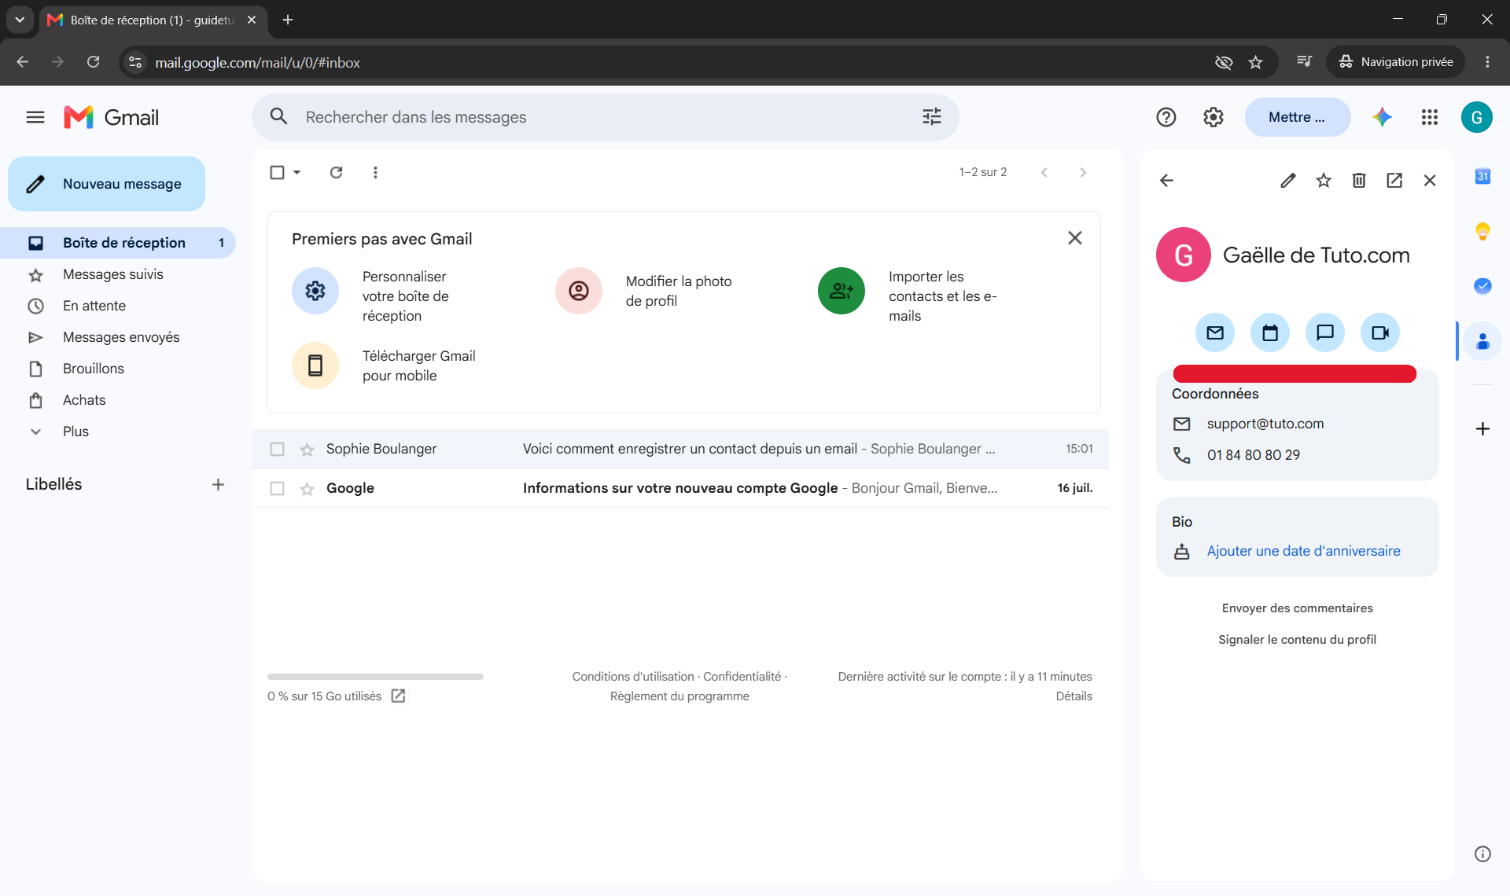Check the Sophie Boulanger message checkbox
Image resolution: width=1510 pixels, height=896 pixels.
(x=277, y=449)
